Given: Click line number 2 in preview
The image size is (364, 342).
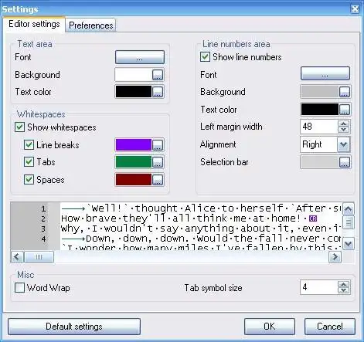Looking at the screenshot, I should (x=43, y=218).
